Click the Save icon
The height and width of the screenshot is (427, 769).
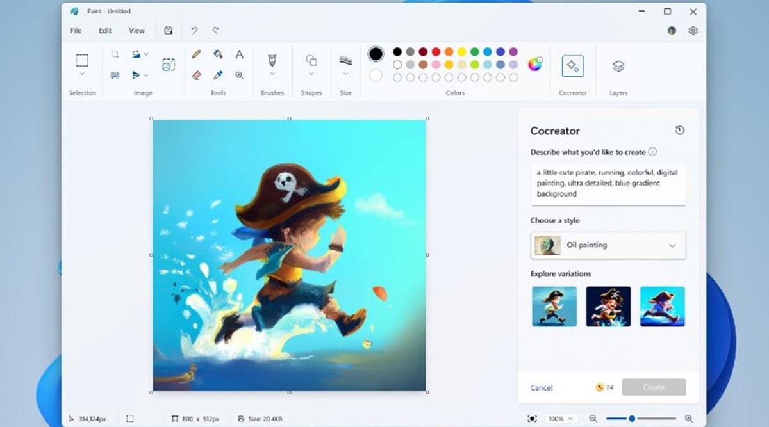click(168, 30)
